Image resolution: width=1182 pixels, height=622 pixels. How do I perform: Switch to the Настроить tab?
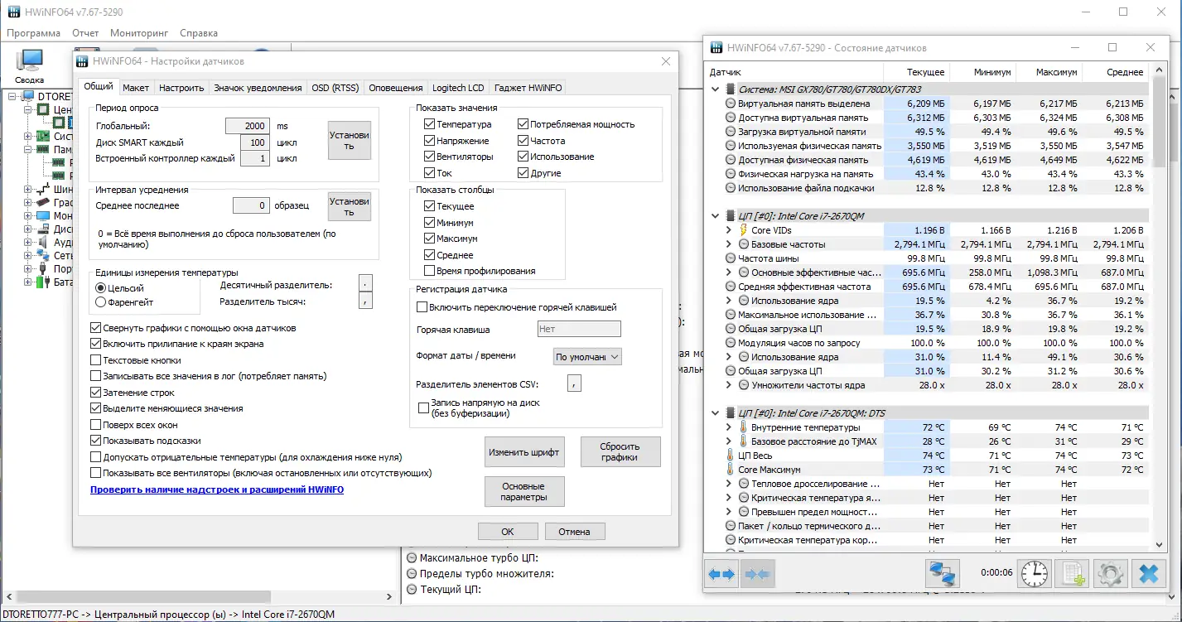click(x=181, y=88)
